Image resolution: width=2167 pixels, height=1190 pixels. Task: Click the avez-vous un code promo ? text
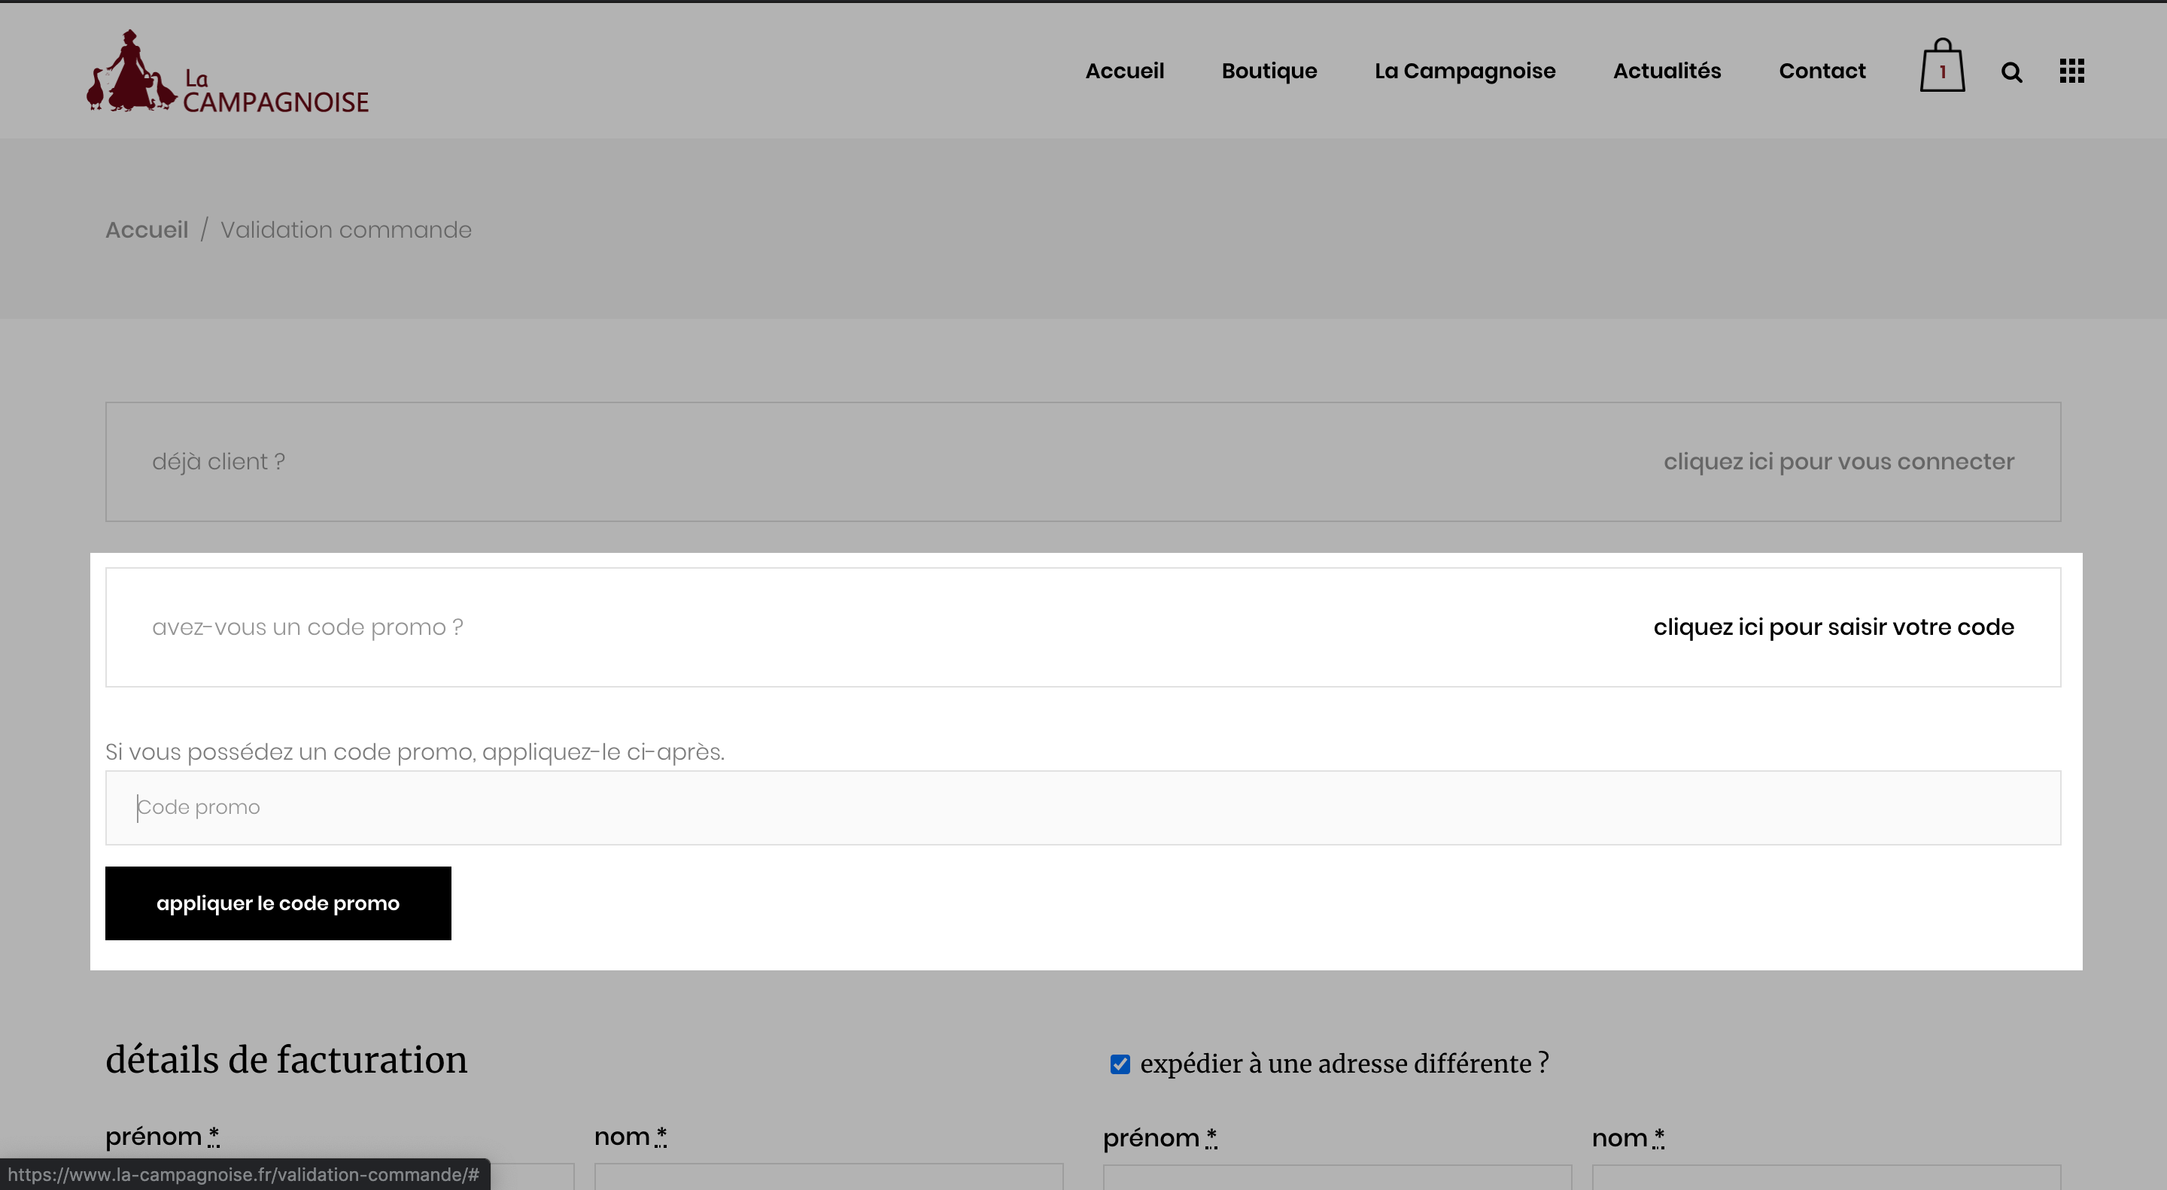click(307, 627)
